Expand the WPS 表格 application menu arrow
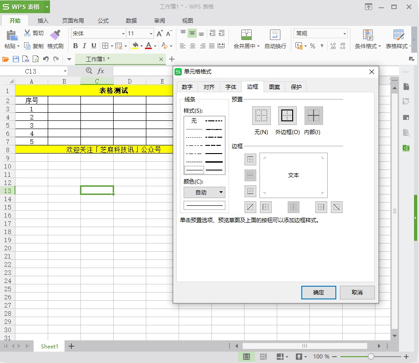419x363 pixels. coord(47,7)
